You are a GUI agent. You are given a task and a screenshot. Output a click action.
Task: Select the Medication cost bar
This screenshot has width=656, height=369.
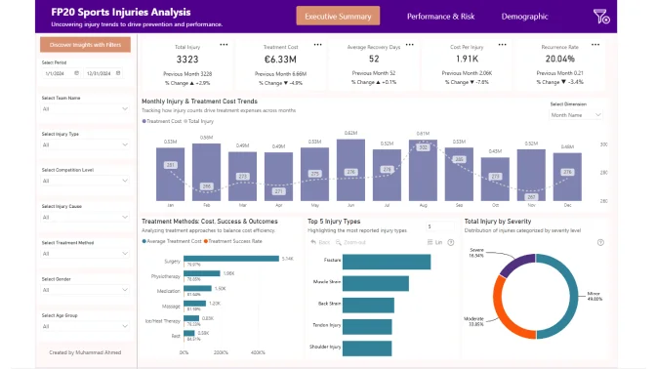[x=197, y=288]
